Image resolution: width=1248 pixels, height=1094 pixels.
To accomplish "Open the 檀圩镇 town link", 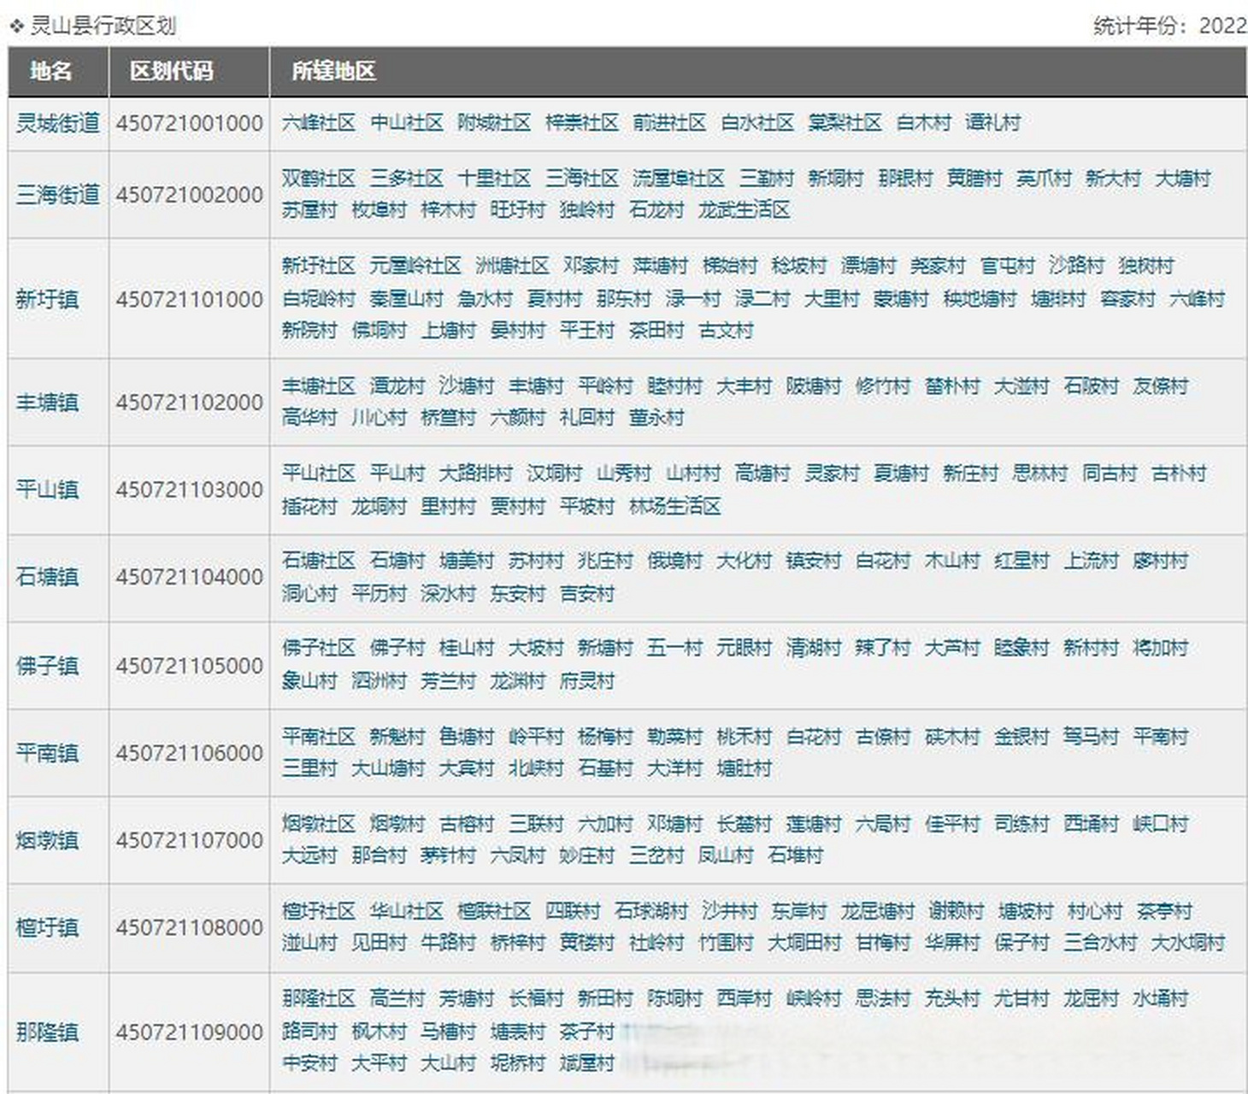I will point(47,927).
